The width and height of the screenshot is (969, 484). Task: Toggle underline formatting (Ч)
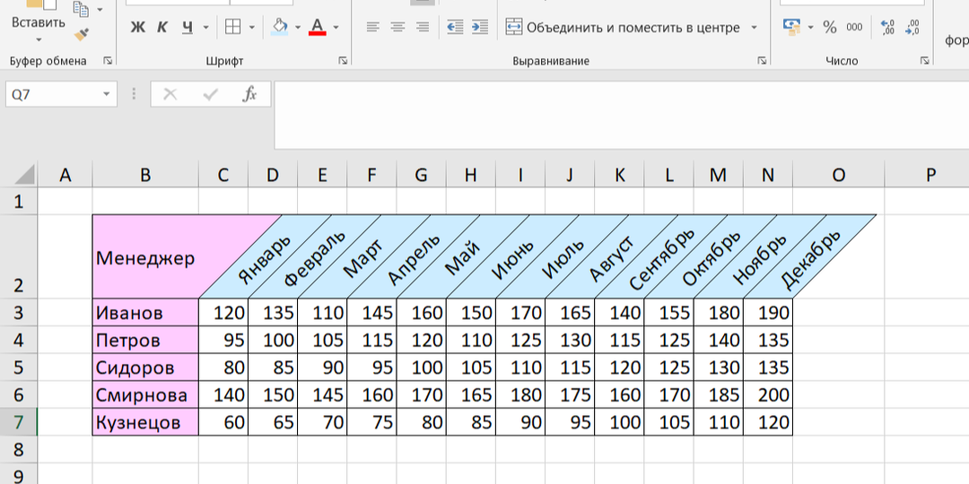188,27
